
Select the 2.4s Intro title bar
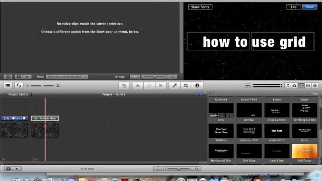point(15,118)
